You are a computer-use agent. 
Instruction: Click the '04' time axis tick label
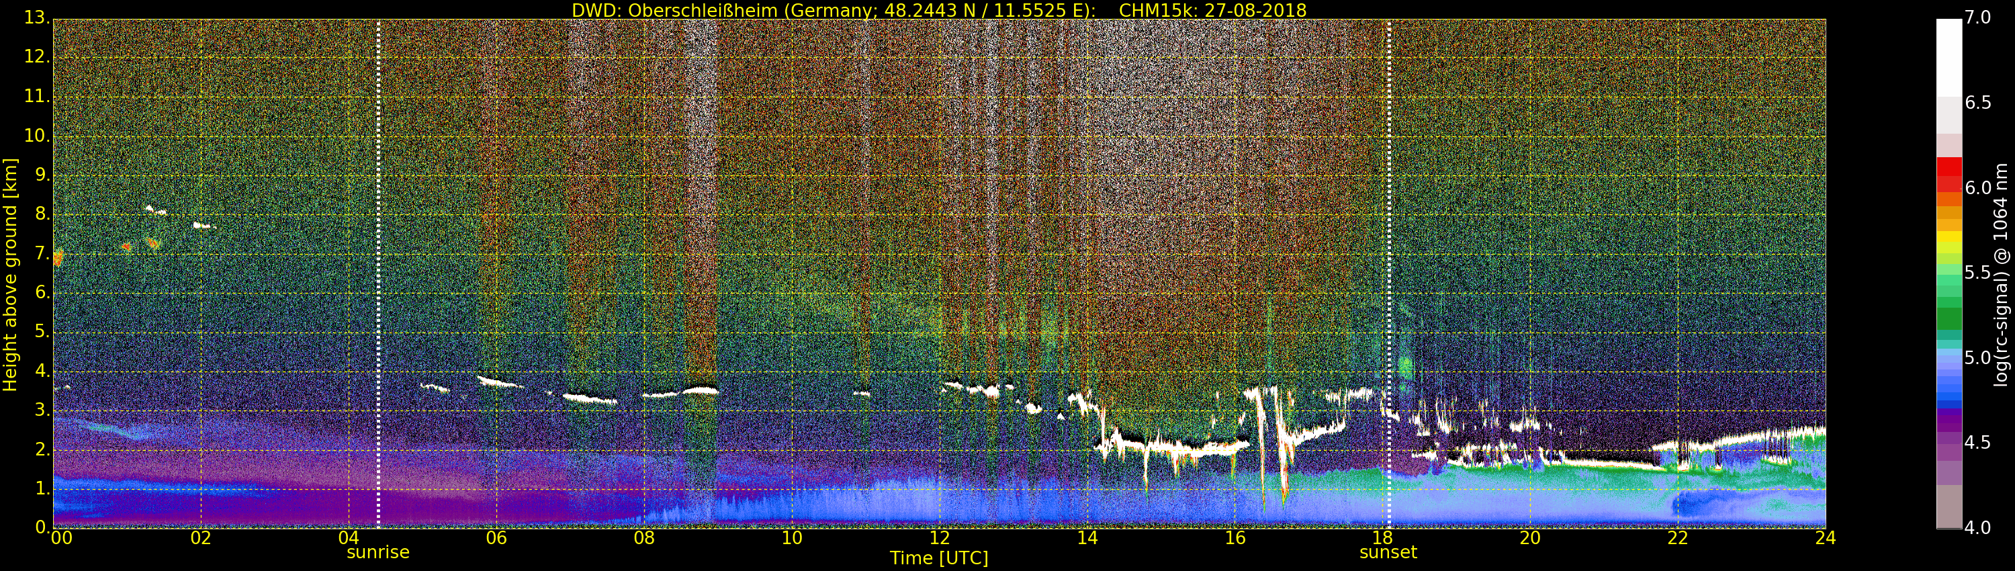coord(349,537)
